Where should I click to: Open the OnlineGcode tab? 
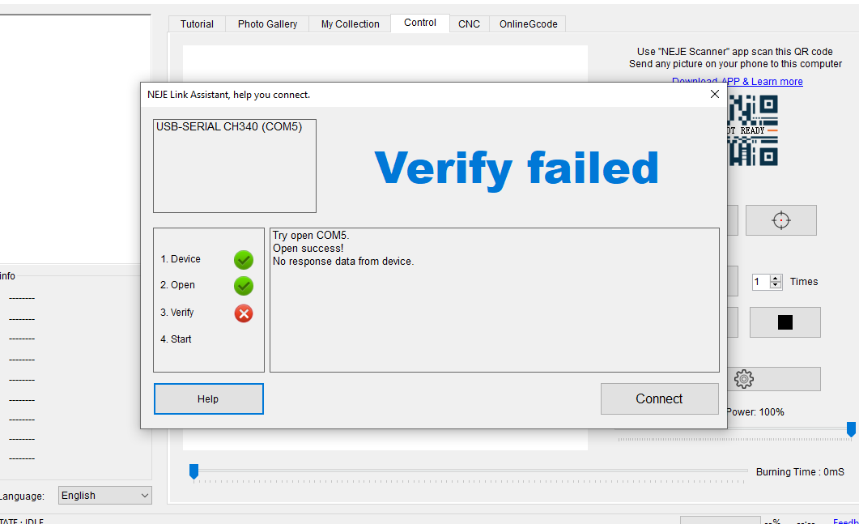(528, 24)
